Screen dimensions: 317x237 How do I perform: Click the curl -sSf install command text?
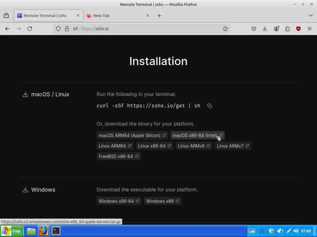click(x=148, y=106)
